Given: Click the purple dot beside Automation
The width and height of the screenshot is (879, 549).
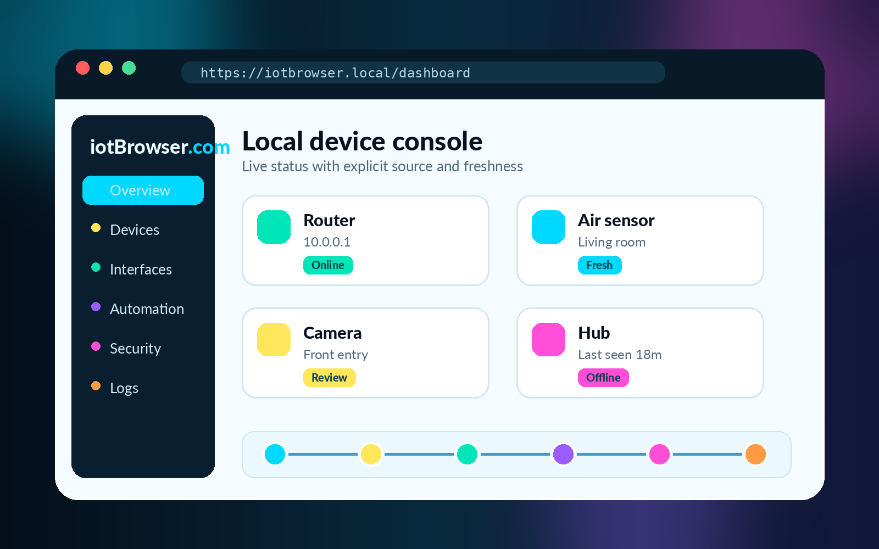Looking at the screenshot, I should [x=96, y=306].
